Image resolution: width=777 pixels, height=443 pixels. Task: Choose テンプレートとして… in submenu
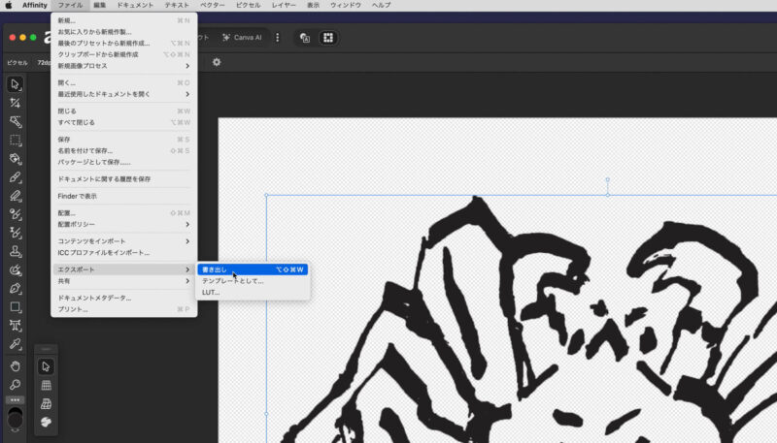253,281
